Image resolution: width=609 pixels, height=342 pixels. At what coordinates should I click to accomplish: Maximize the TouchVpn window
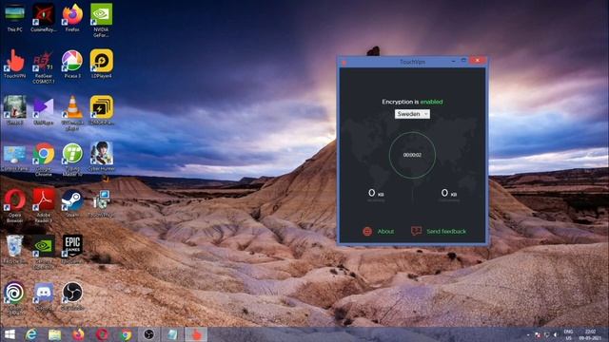tap(463, 61)
